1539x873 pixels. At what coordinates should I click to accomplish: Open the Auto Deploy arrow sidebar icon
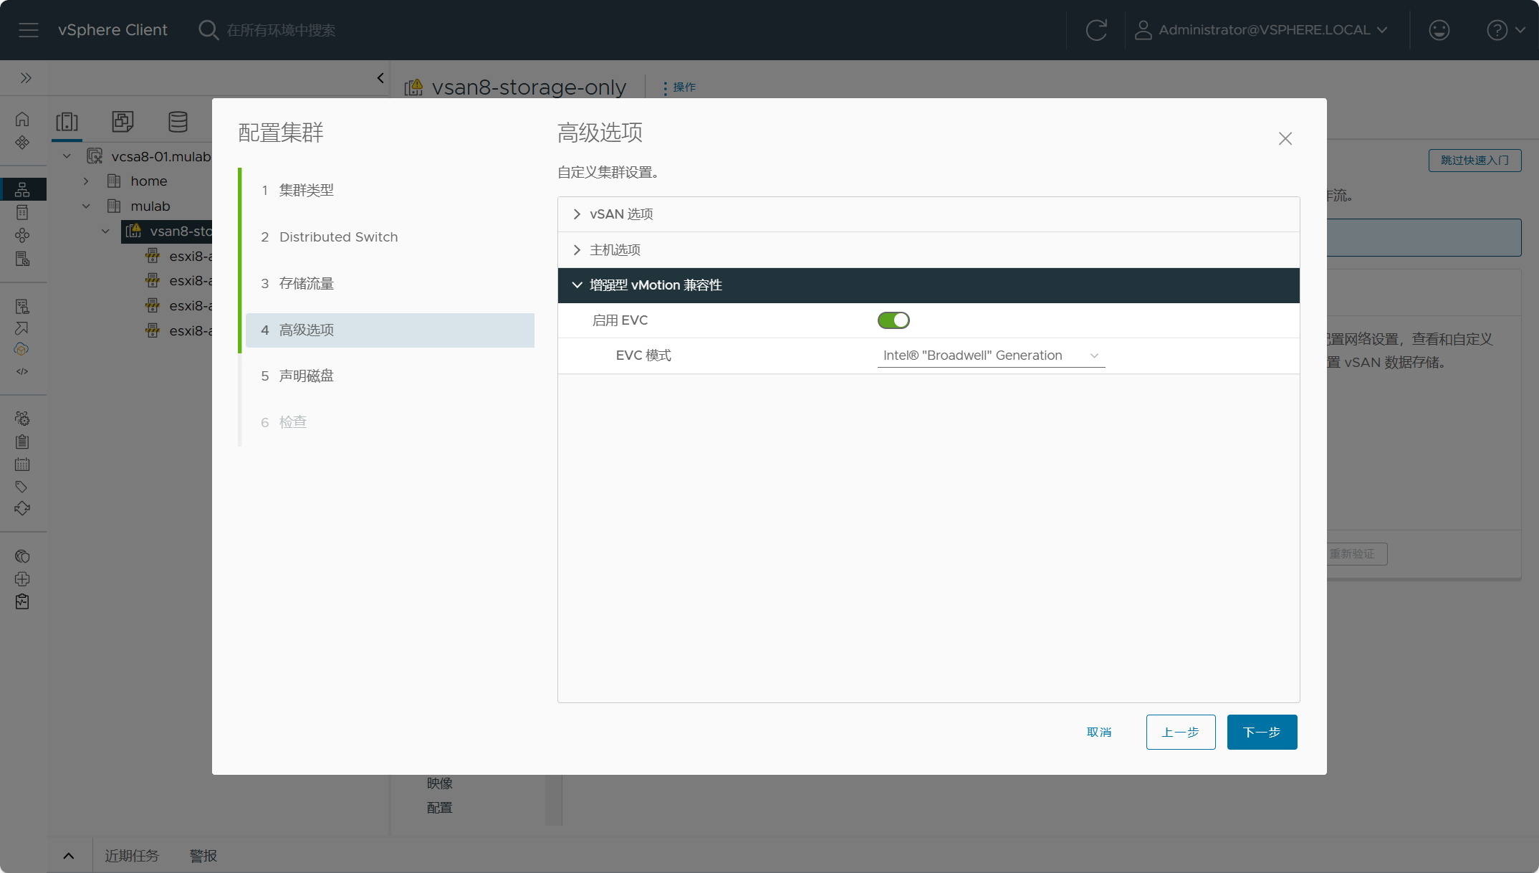pos(22,328)
